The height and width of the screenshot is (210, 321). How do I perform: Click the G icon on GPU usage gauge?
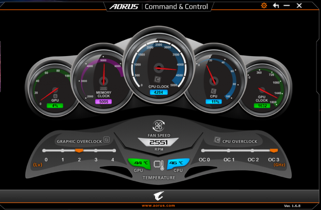tap(55, 96)
